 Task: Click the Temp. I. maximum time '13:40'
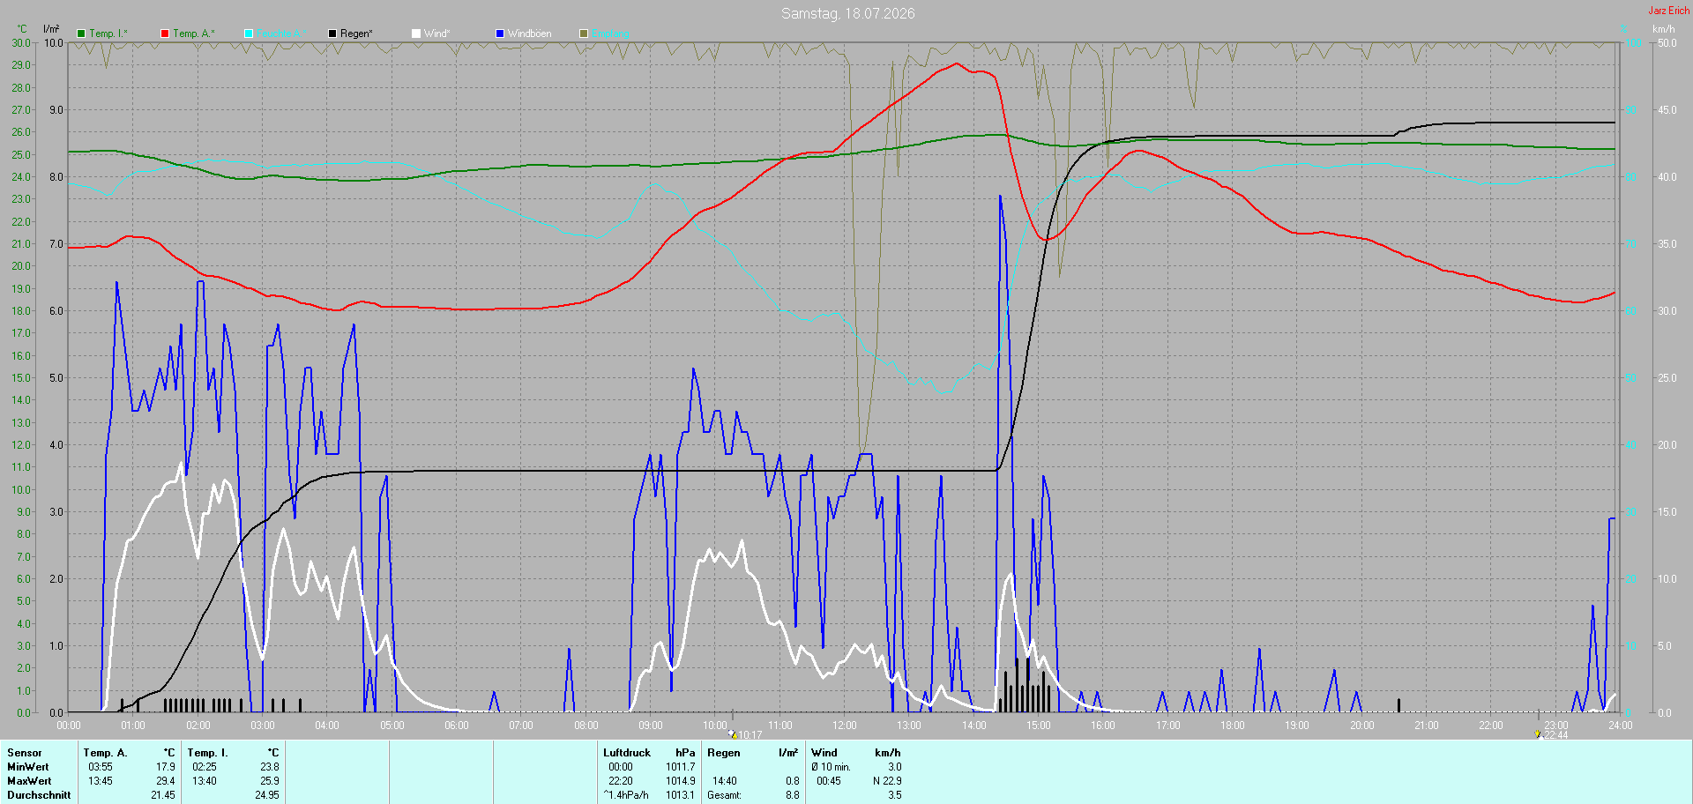tap(205, 781)
